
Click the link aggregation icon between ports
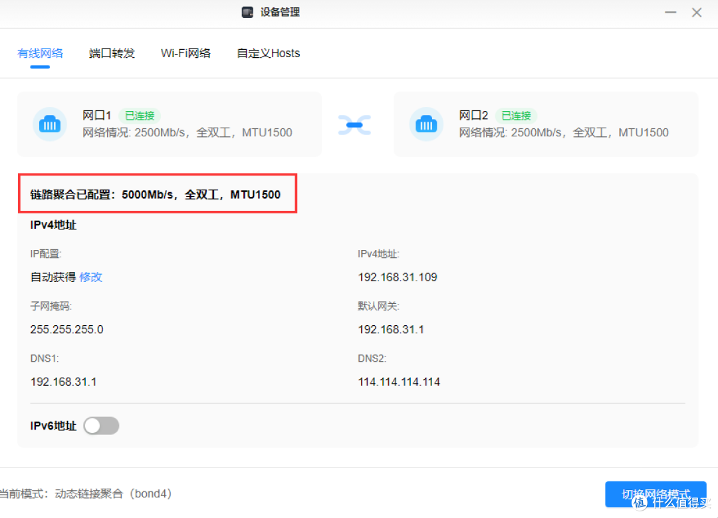[x=354, y=125]
